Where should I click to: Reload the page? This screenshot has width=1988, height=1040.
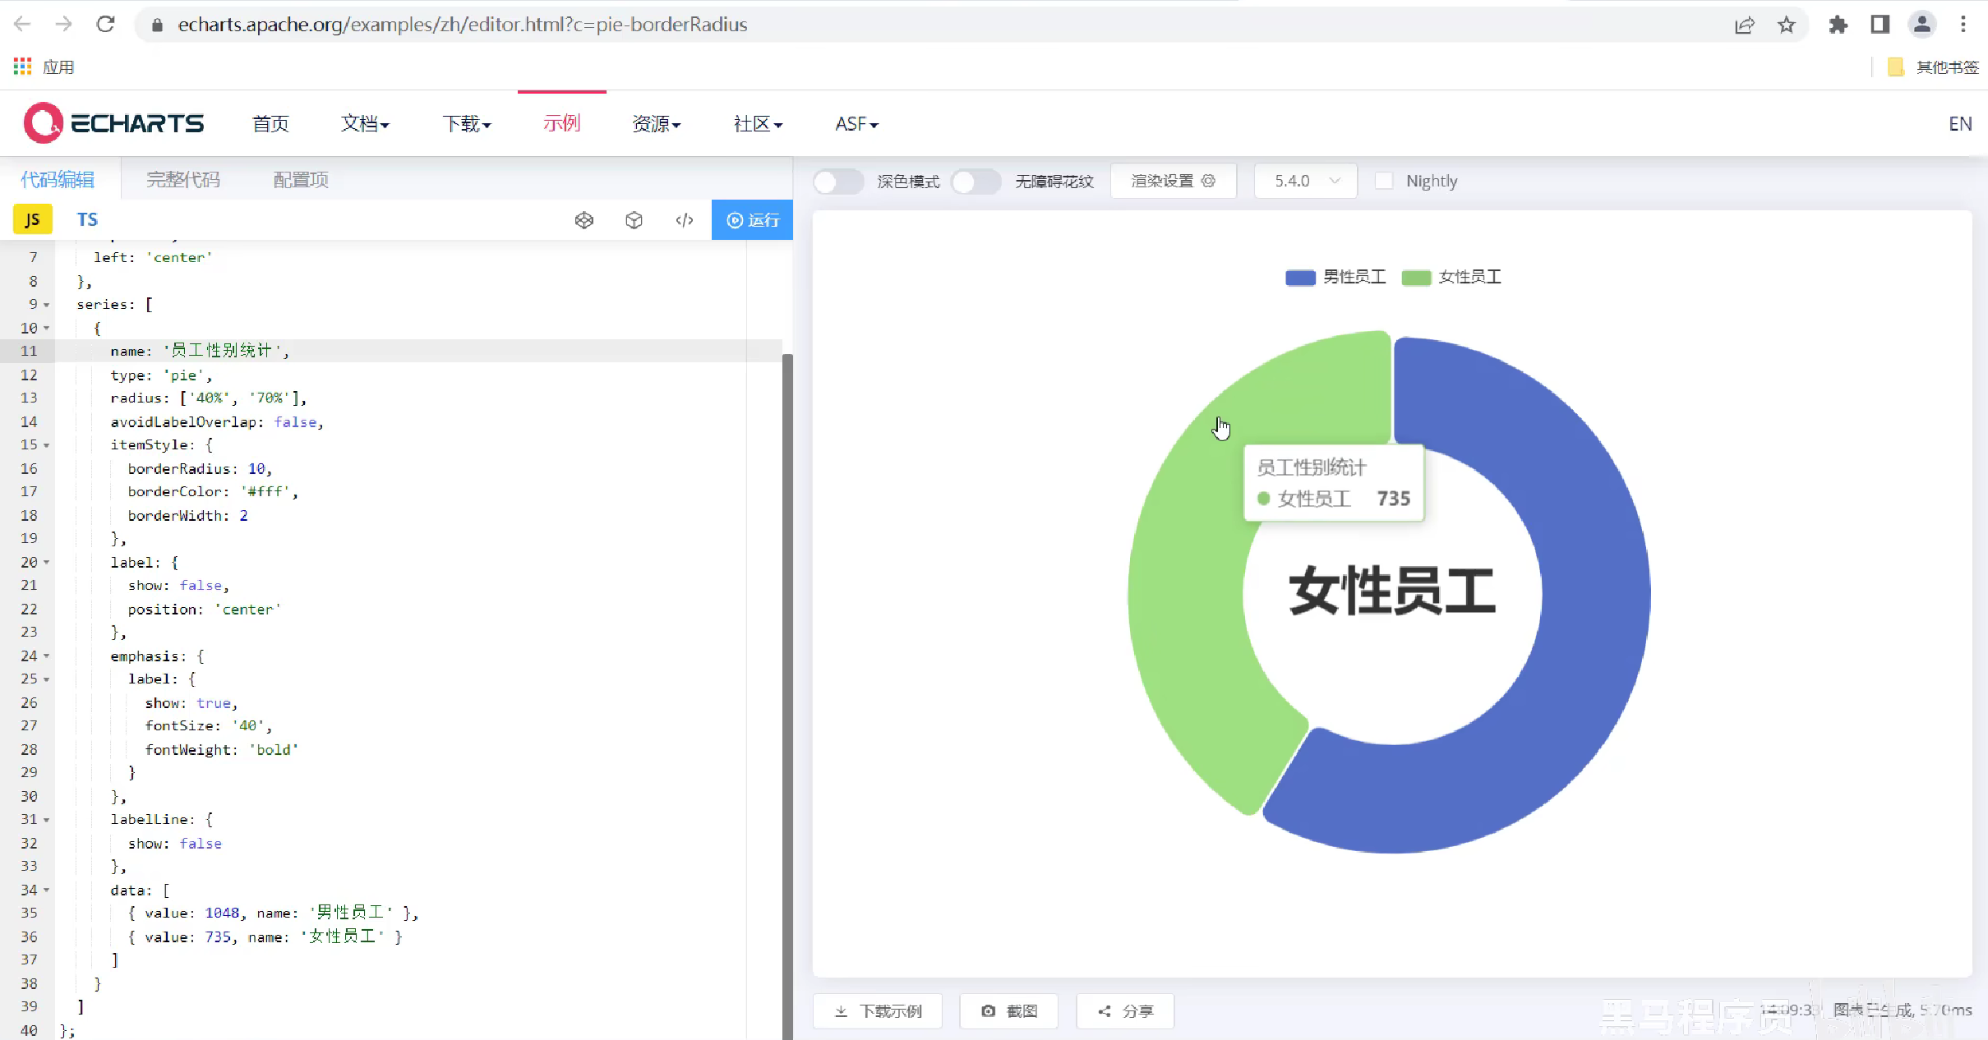(105, 25)
